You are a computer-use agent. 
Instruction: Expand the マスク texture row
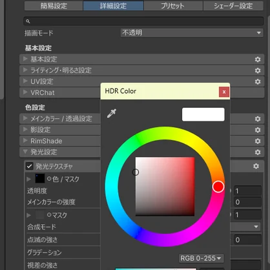pyautogui.click(x=28, y=215)
